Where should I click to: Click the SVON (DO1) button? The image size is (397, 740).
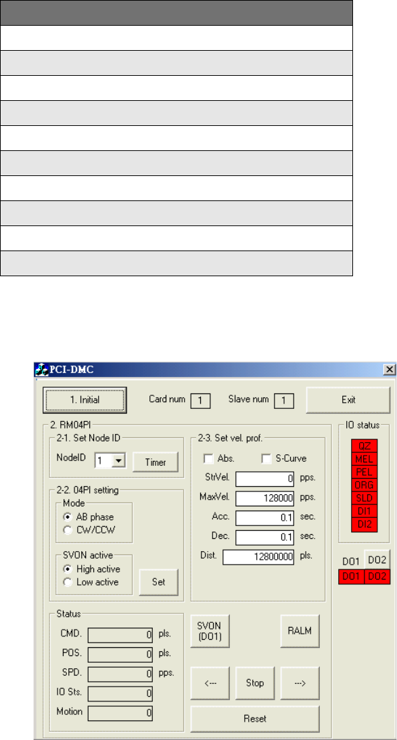(x=210, y=630)
